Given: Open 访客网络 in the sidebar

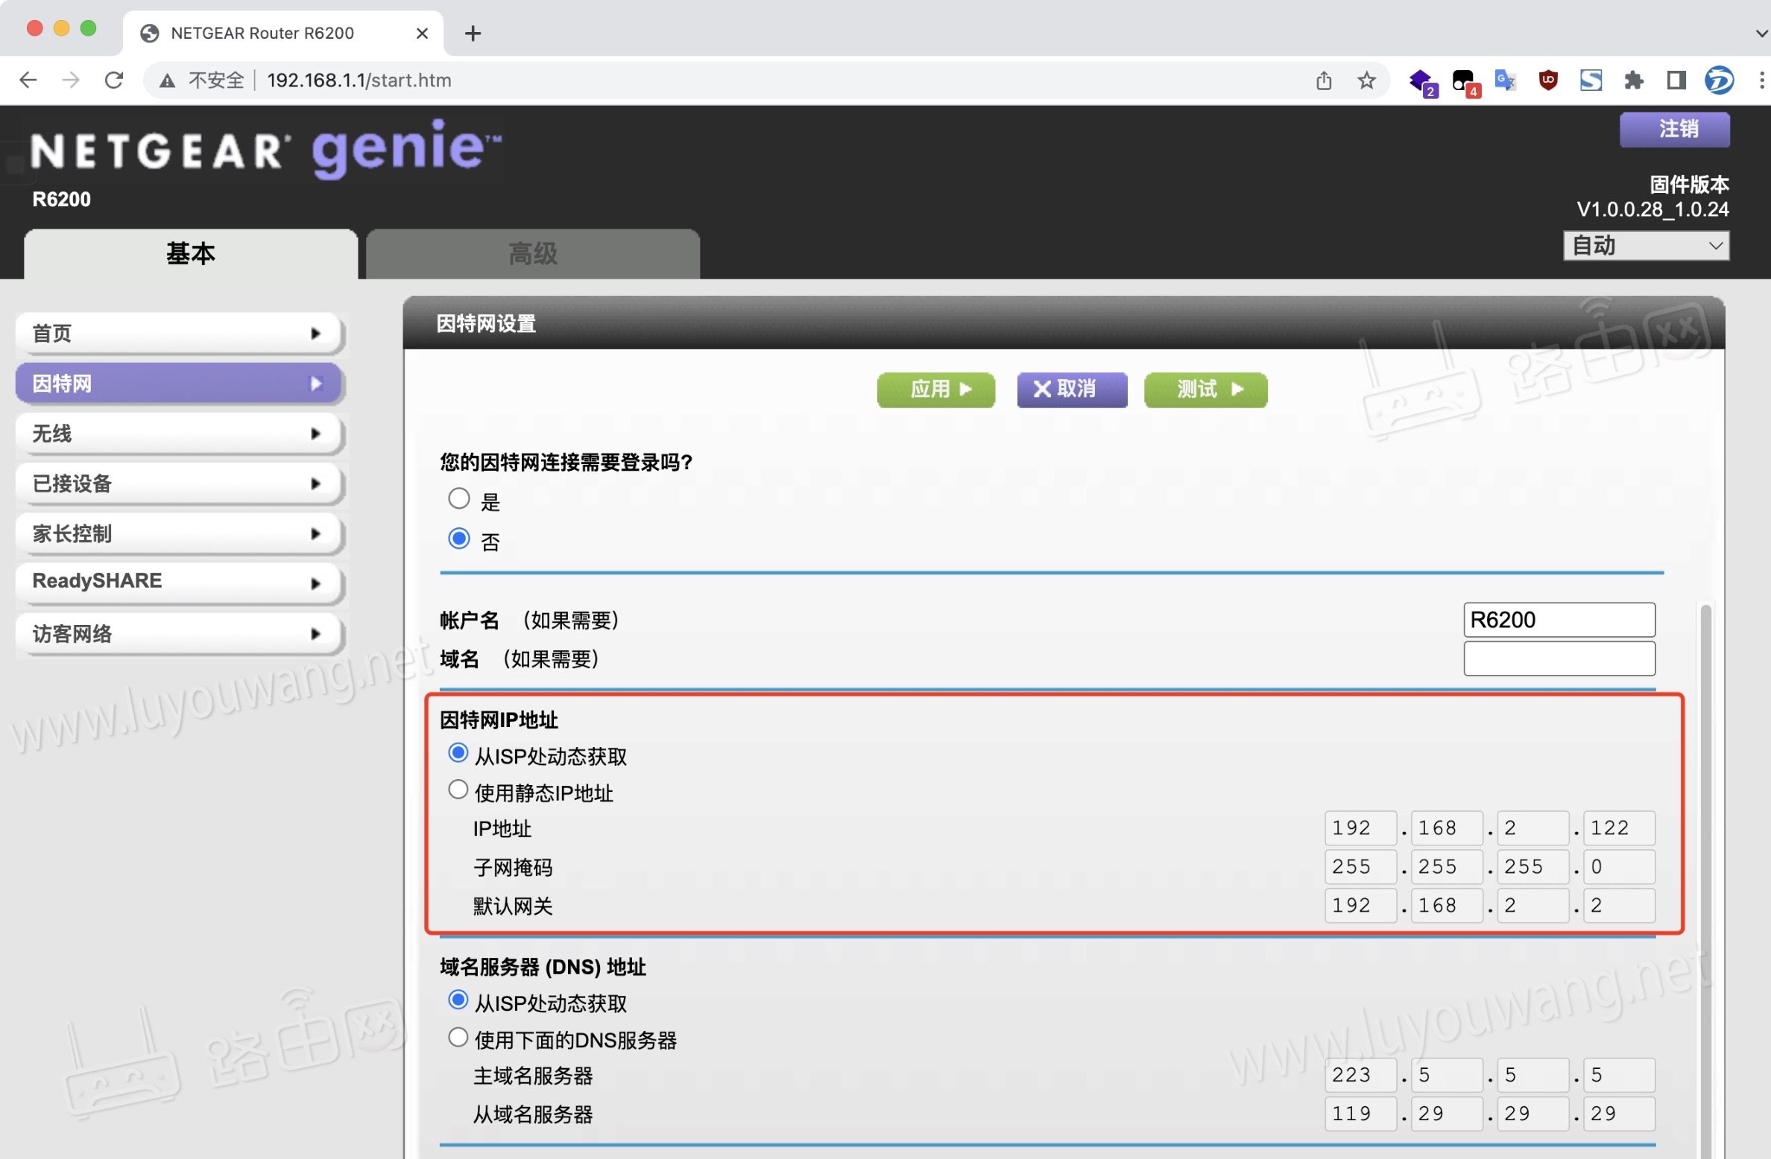Looking at the screenshot, I should coord(179,632).
